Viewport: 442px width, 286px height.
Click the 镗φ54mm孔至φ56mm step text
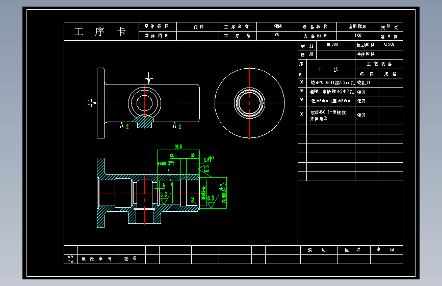[x=330, y=101]
